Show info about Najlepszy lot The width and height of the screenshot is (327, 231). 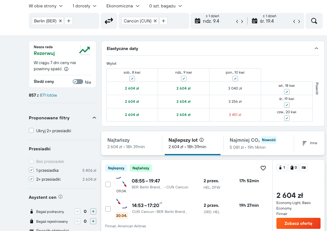pos(202,140)
